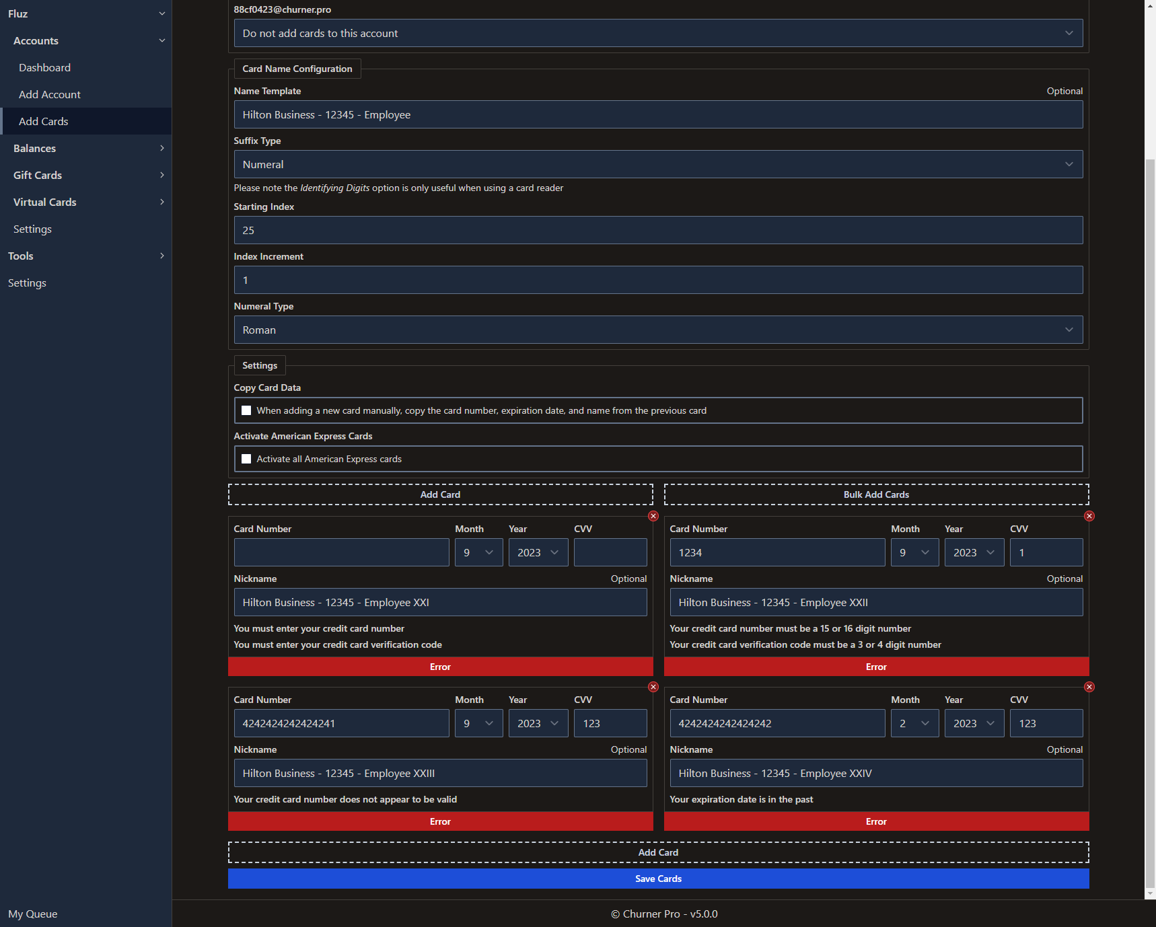Enable the Copy Card Data checkbox
1156x927 pixels.
tap(246, 410)
